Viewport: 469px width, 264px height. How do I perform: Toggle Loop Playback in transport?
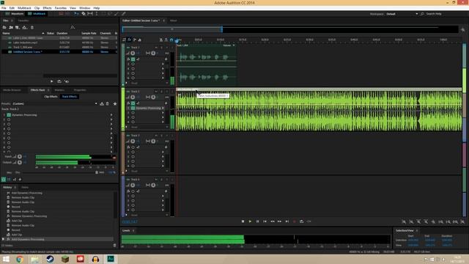(x=301, y=221)
